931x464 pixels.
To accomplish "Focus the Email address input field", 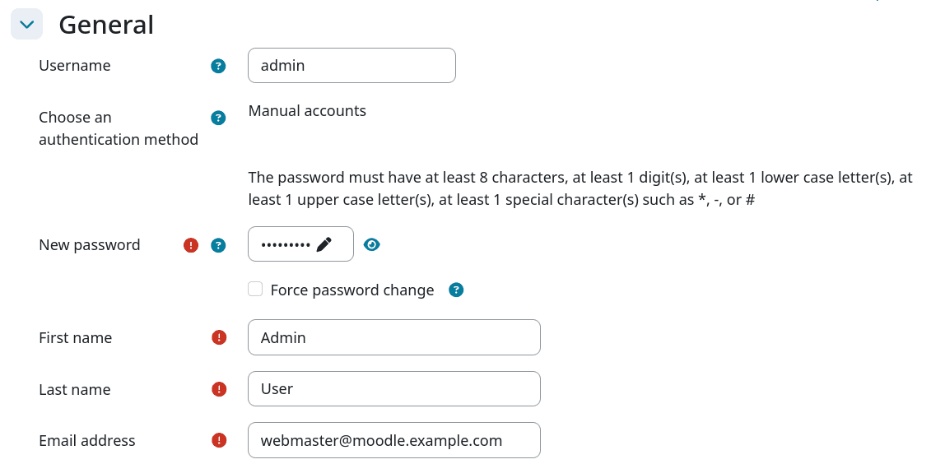I will tap(393, 440).
